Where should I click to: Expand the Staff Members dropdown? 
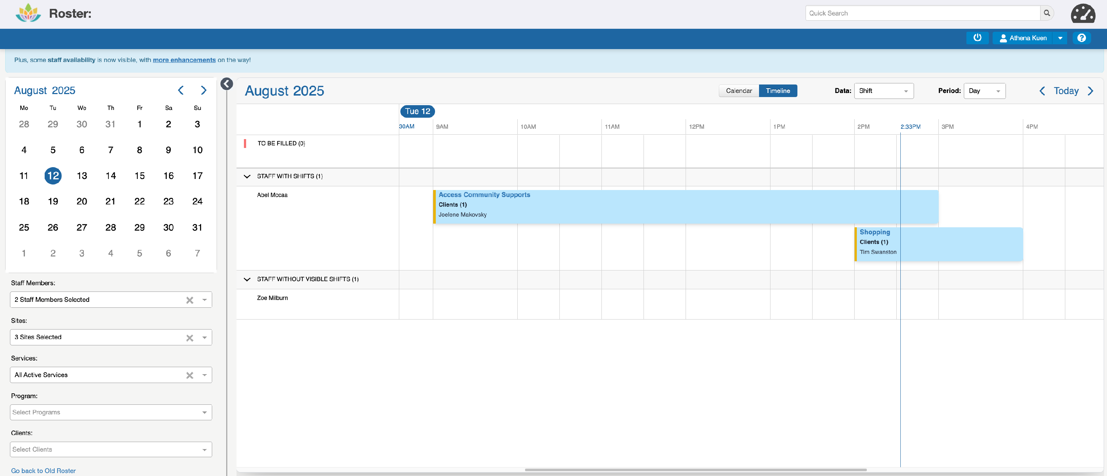[204, 300]
